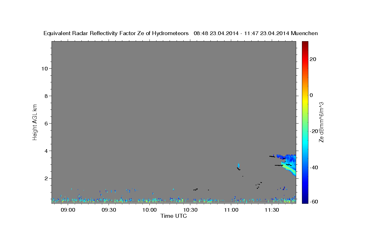Screen dimensions: 366x244
Task: Click the colorbar tick label '-60'
Action: tap(314, 202)
